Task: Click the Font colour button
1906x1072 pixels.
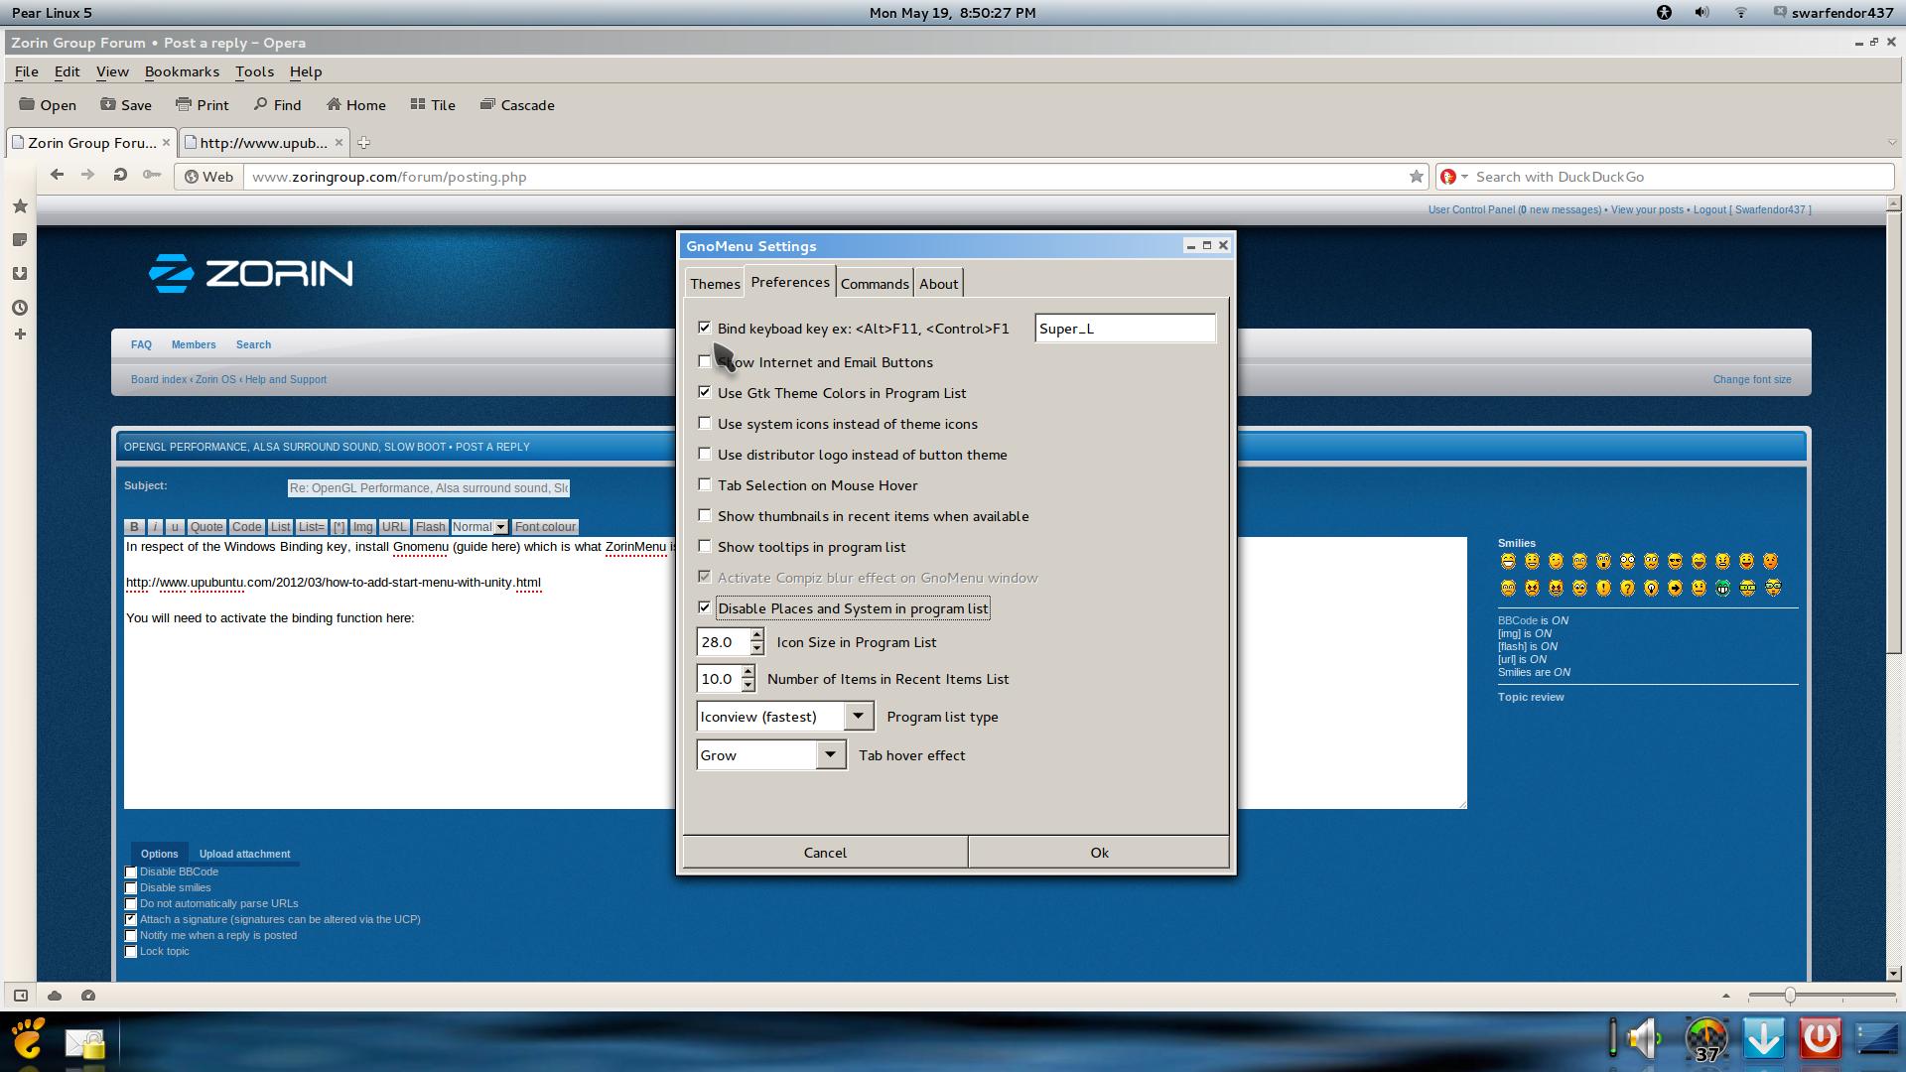Action: (545, 527)
